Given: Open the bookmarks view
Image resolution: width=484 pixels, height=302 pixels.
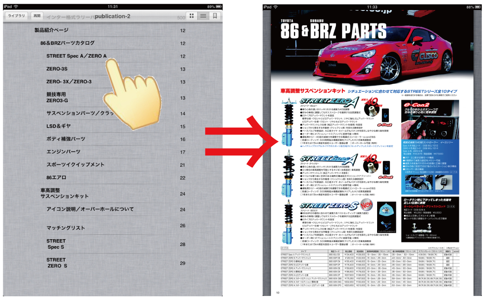Looking at the screenshot, I should (x=215, y=16).
